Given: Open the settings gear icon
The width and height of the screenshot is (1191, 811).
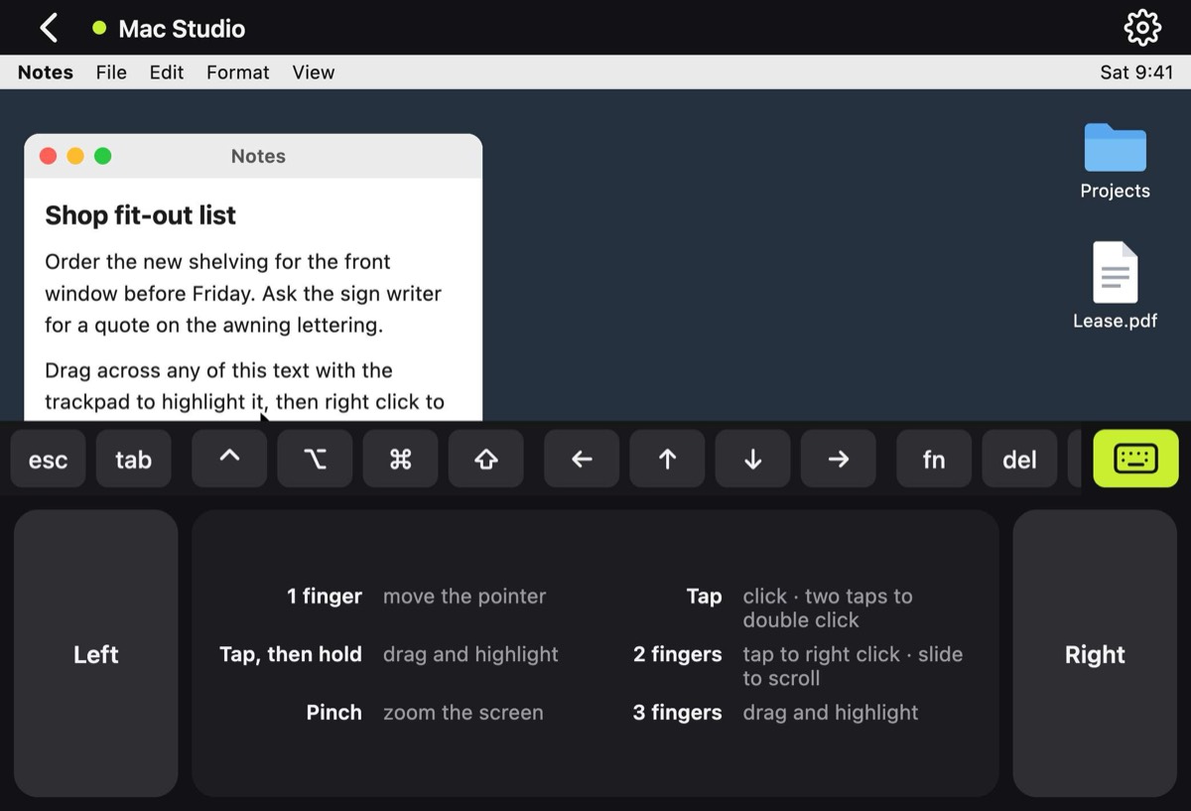Looking at the screenshot, I should click(x=1142, y=28).
